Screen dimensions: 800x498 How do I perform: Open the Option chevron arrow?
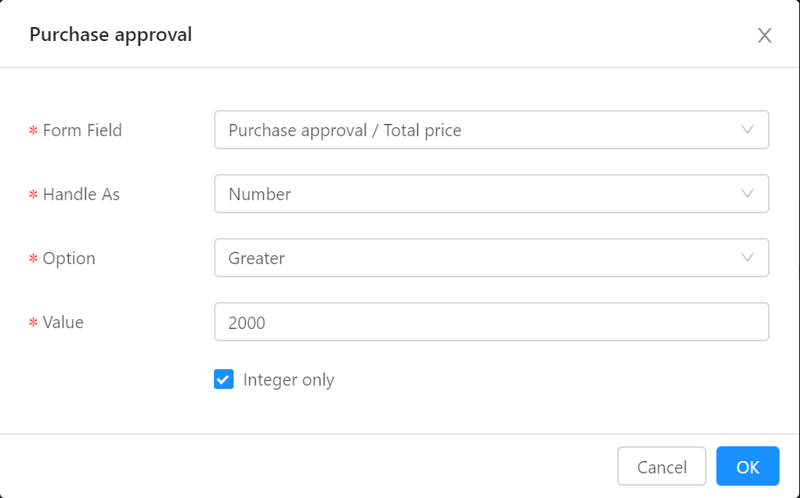748,258
